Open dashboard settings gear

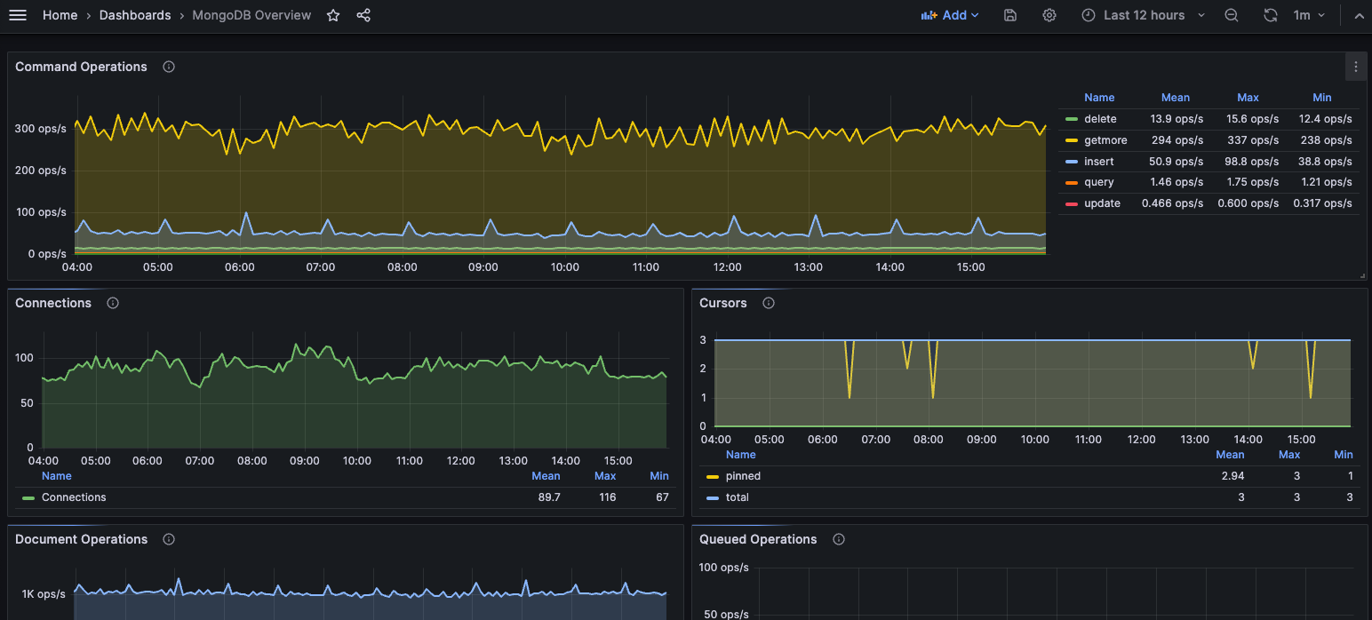tap(1049, 15)
